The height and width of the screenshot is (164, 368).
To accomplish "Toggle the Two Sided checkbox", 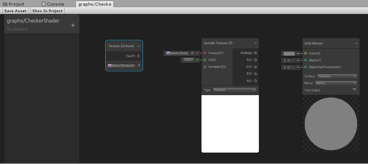I will pos(354,90).
